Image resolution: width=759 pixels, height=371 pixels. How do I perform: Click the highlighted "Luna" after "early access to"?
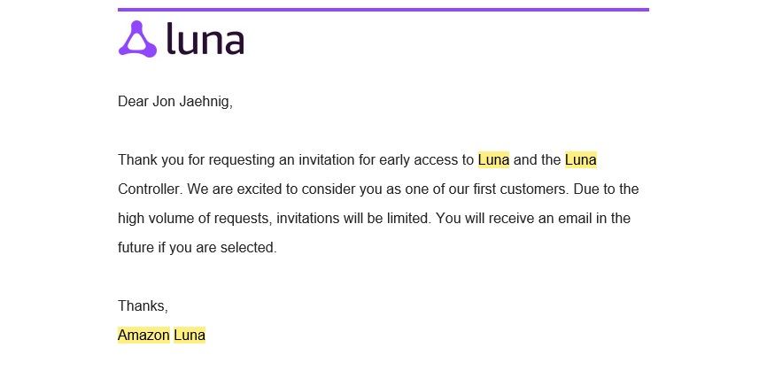pos(493,160)
